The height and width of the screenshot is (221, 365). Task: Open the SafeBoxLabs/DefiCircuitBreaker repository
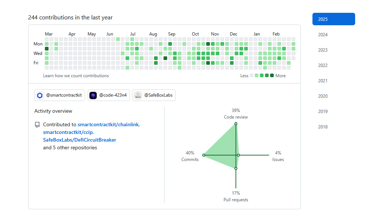[x=79, y=140]
